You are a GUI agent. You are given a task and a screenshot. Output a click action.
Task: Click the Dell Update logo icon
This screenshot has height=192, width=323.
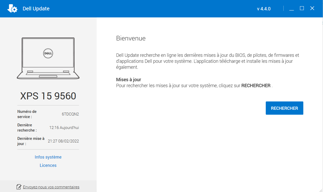[12, 9]
